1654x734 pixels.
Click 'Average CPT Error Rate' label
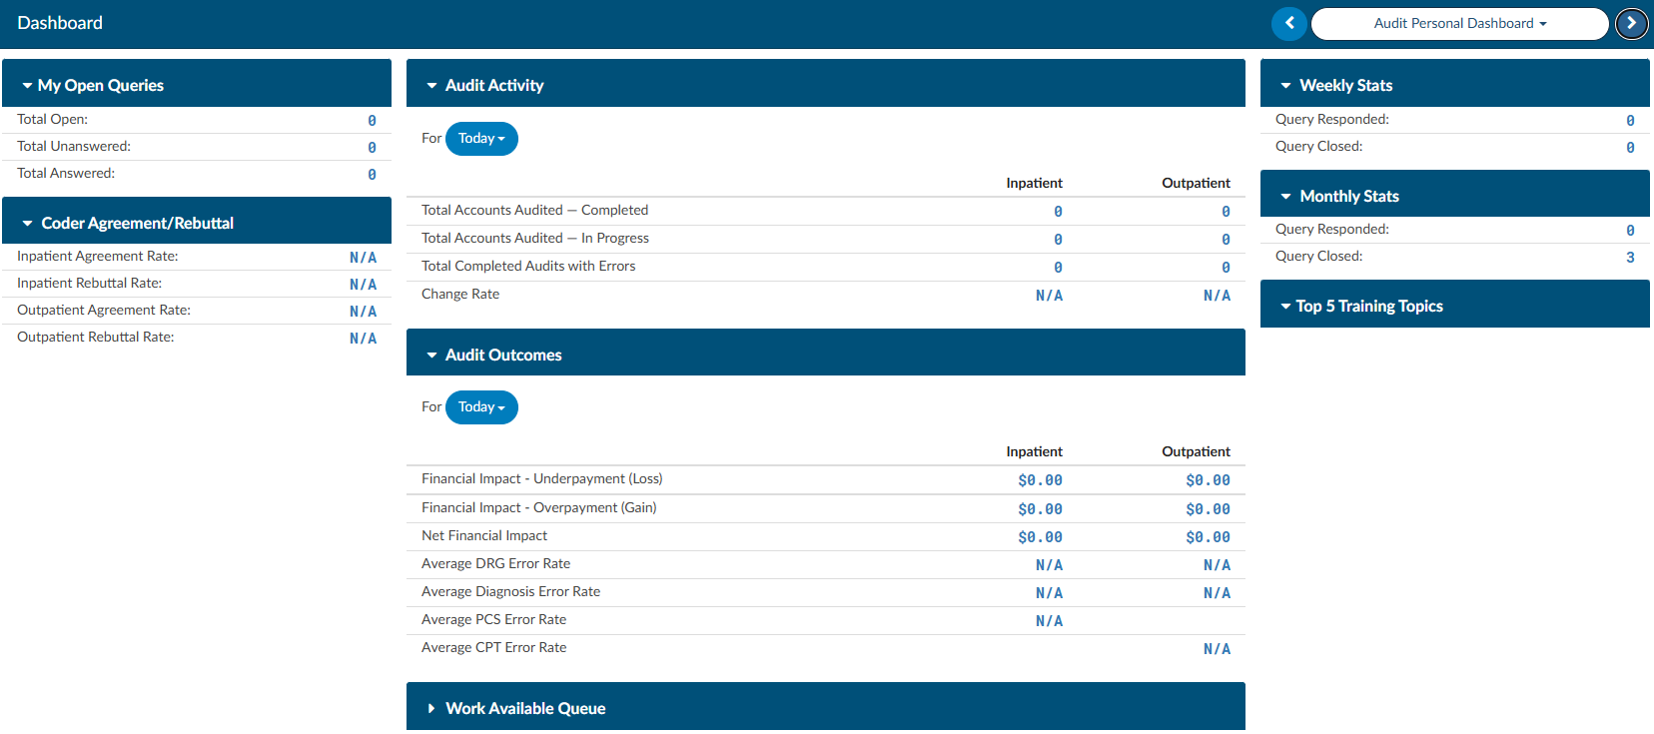pos(493,647)
